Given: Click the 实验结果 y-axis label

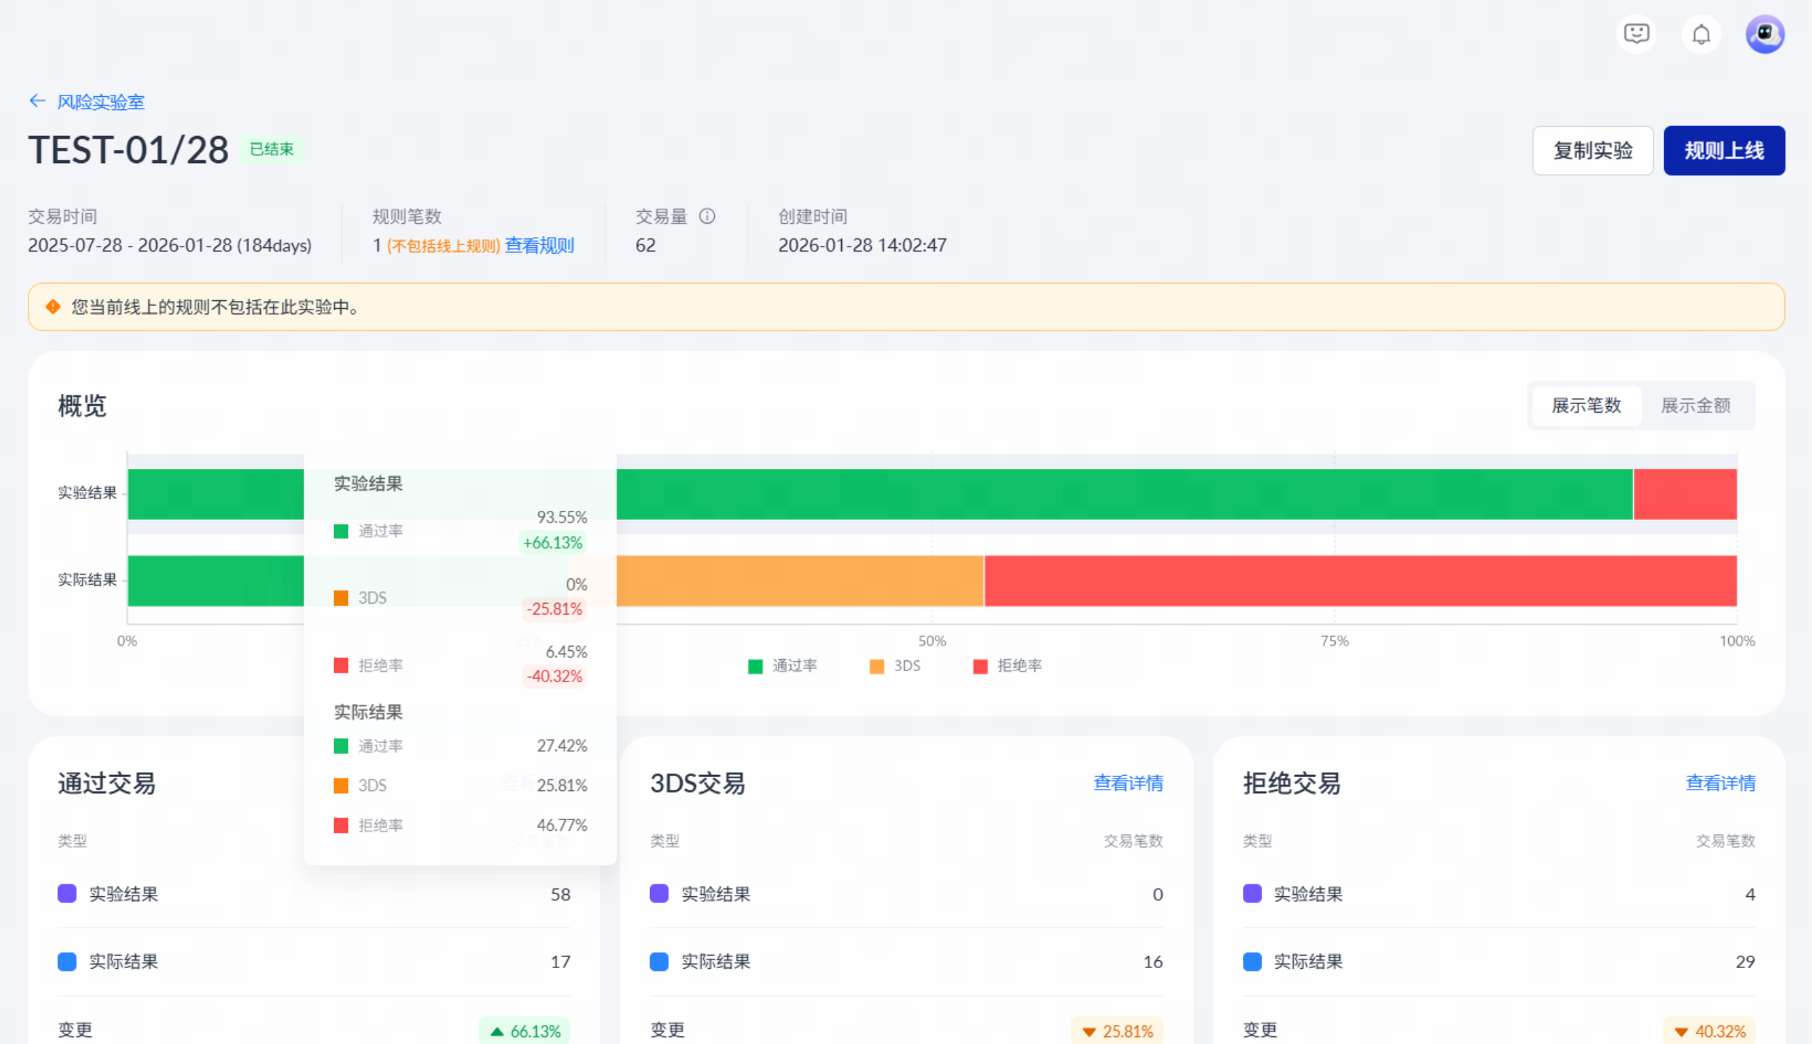Looking at the screenshot, I should pyautogui.click(x=86, y=493).
